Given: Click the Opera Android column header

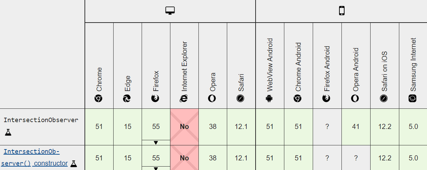Looking at the screenshot, I should click(x=356, y=68).
